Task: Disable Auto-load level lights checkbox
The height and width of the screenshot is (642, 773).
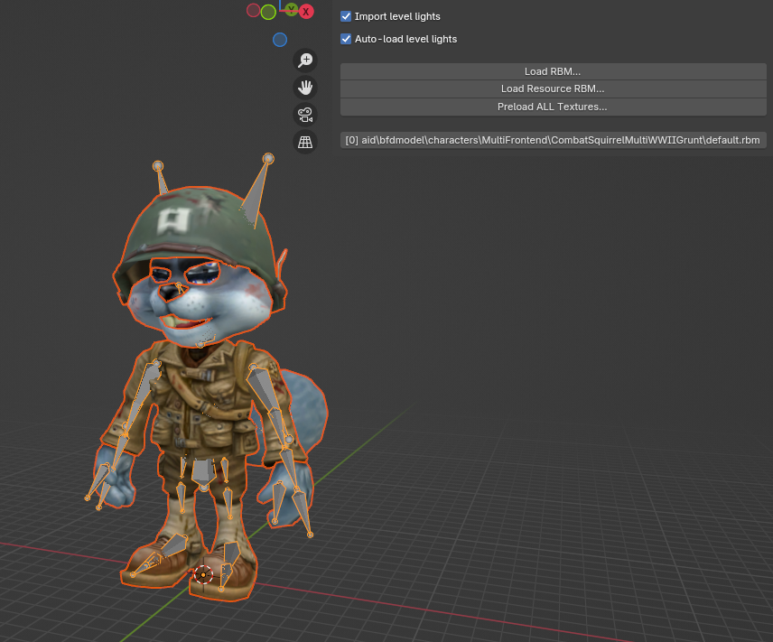Action: click(x=346, y=39)
